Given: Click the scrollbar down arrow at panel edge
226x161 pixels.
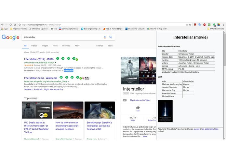Looking at the screenshot, I should (225, 138).
